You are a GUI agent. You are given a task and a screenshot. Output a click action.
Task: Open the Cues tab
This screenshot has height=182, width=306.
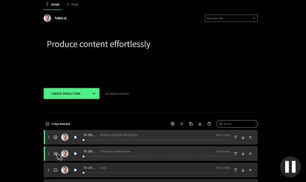tap(72, 4)
